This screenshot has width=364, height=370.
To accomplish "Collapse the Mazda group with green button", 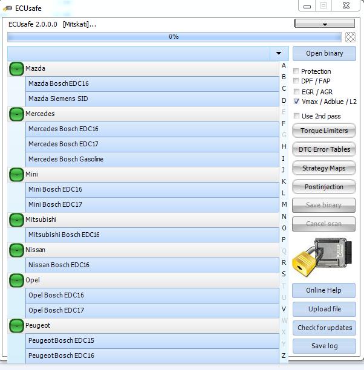I will click(16, 69).
